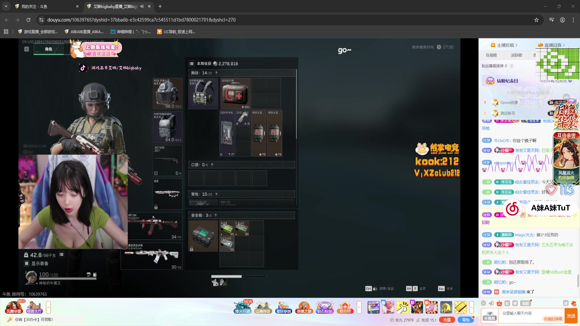This screenshot has height=326, width=580.
Task: Click the 英雄之路 hero road icon
Action: pyautogui.click(x=304, y=307)
